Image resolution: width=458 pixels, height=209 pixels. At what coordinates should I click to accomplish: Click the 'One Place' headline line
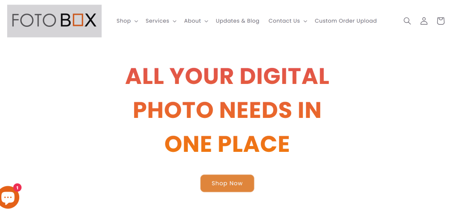coord(227,144)
